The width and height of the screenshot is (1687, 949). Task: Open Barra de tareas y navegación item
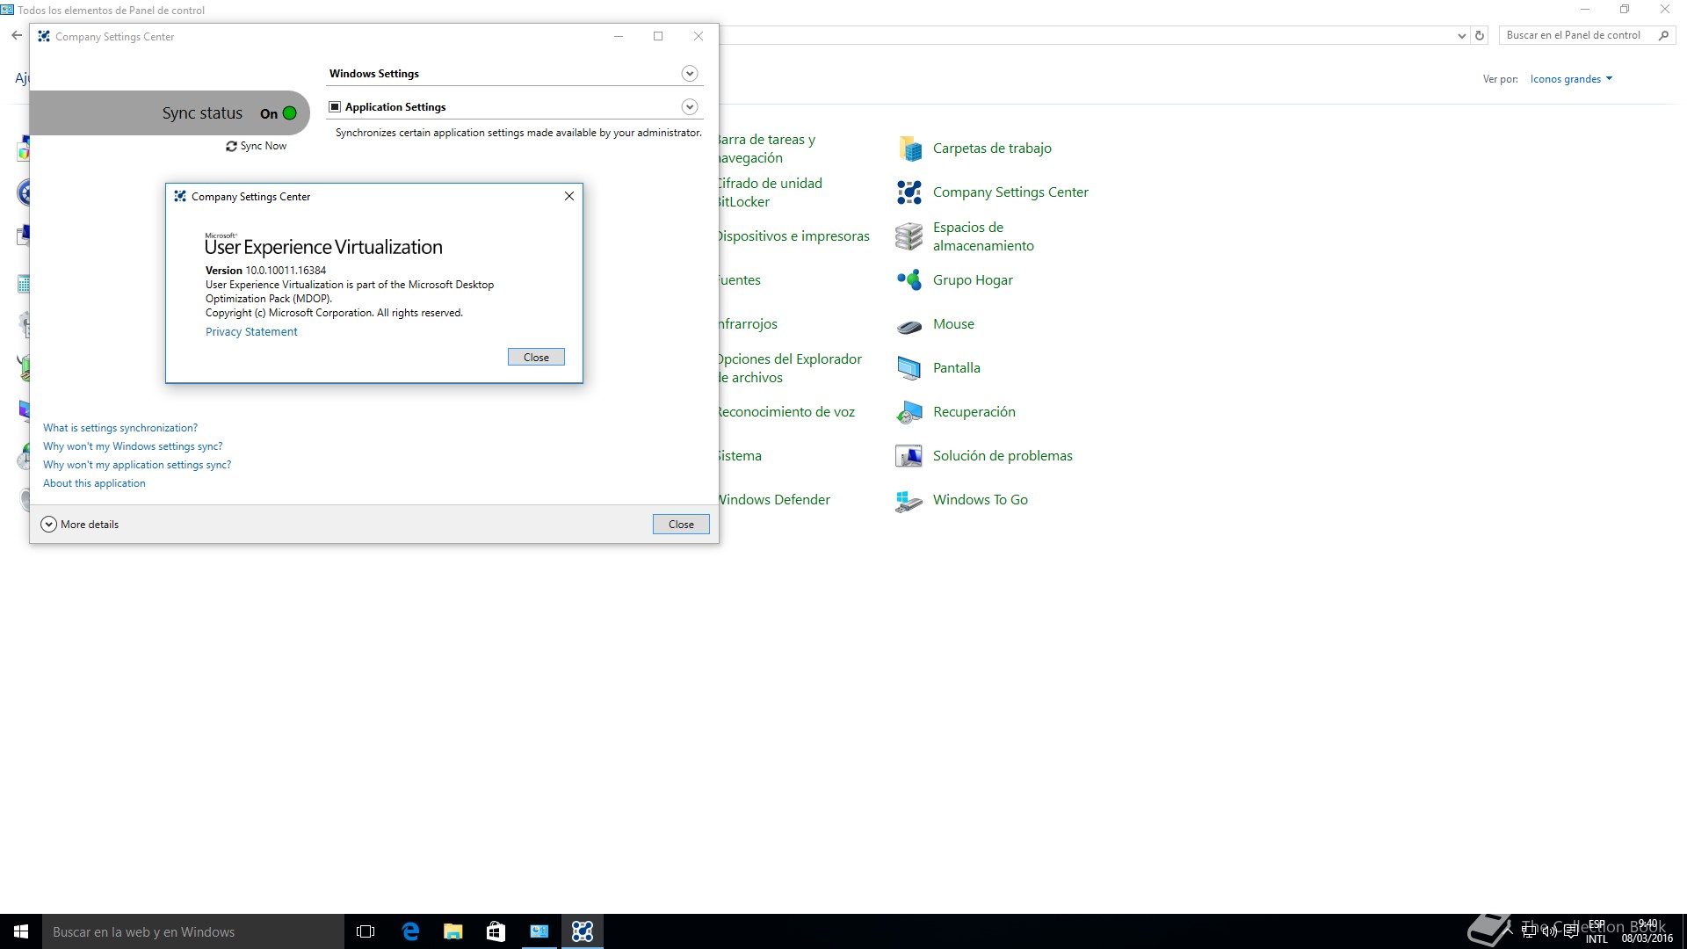click(x=766, y=149)
